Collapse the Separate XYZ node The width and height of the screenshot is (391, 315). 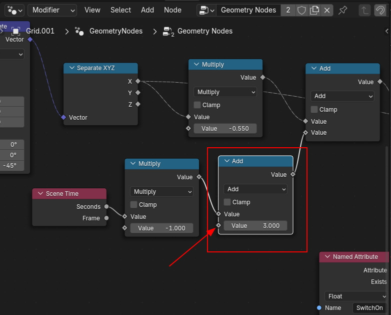pos(72,68)
